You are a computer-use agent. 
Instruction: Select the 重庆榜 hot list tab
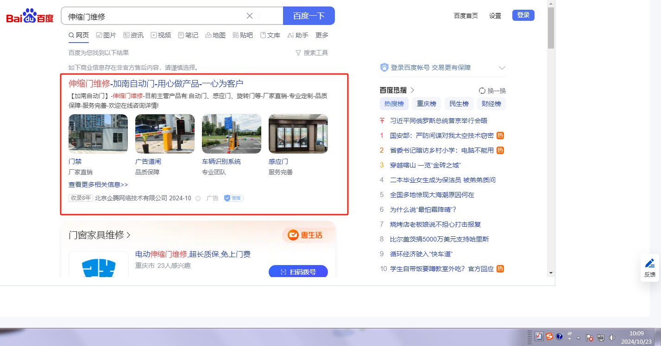[x=426, y=104]
